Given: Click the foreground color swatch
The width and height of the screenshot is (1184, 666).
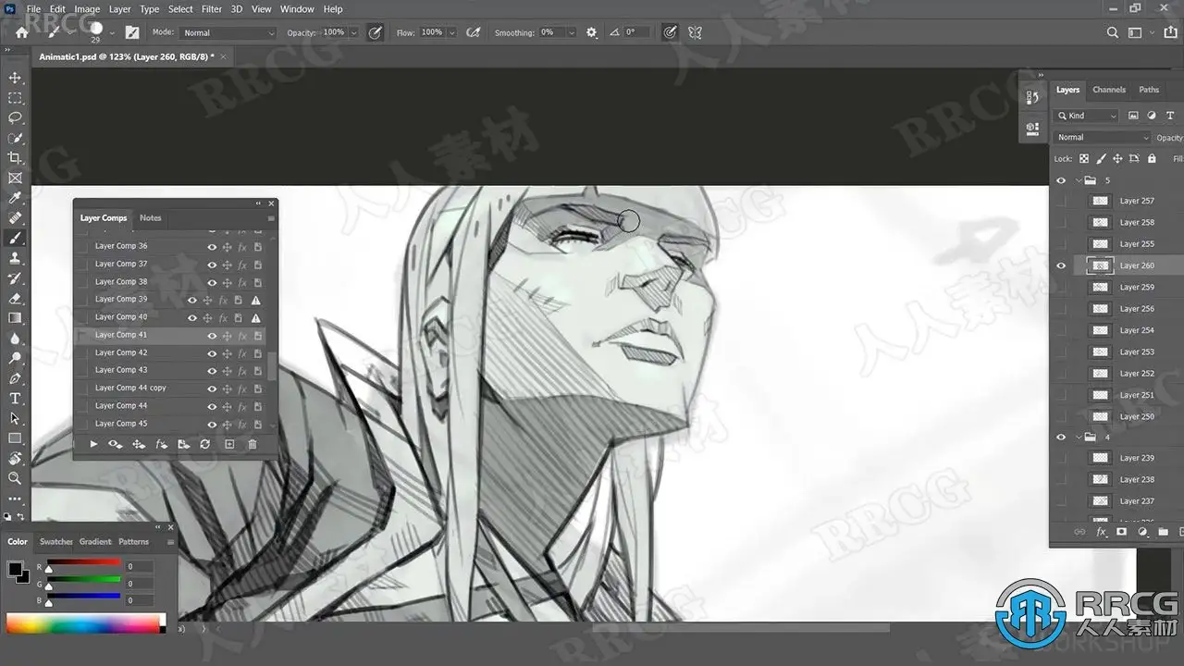Looking at the screenshot, I should click(16, 569).
